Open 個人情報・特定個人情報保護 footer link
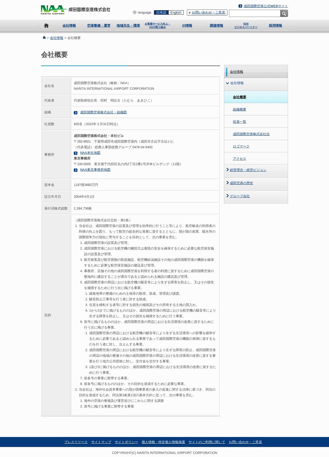The height and width of the screenshot is (457, 329). tap(163, 442)
